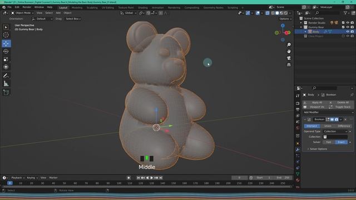Toggle Gummy Bear collection exclude checkbox

click(x=343, y=27)
